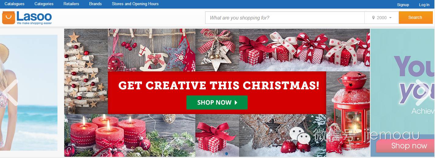Click the Signup link
Image resolution: width=435 pixels, height=158 pixels.
pos(403,5)
